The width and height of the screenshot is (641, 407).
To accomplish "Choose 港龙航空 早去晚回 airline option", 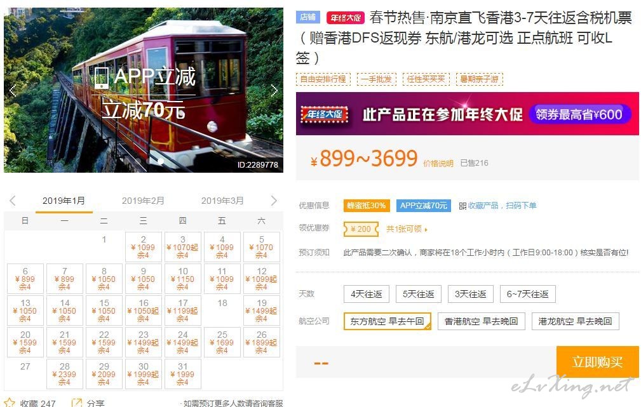I will [575, 321].
